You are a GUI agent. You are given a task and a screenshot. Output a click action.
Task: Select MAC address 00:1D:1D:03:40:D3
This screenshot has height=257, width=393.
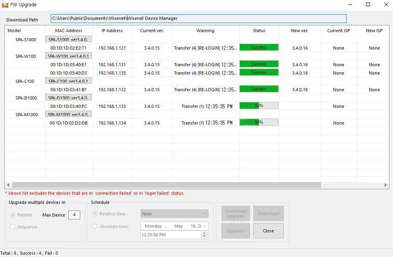point(68,73)
